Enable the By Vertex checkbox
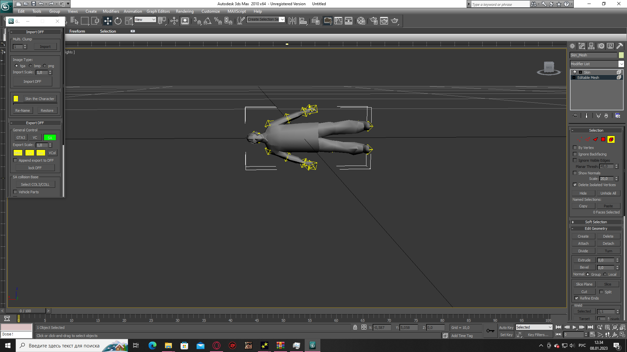This screenshot has width=627, height=352. tap(575, 148)
